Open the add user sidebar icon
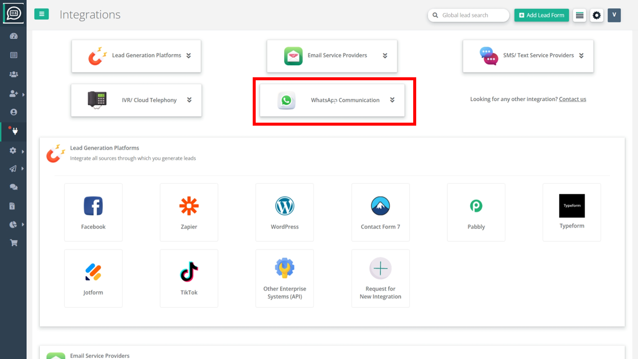Screen dimensions: 638x359 coord(13,94)
